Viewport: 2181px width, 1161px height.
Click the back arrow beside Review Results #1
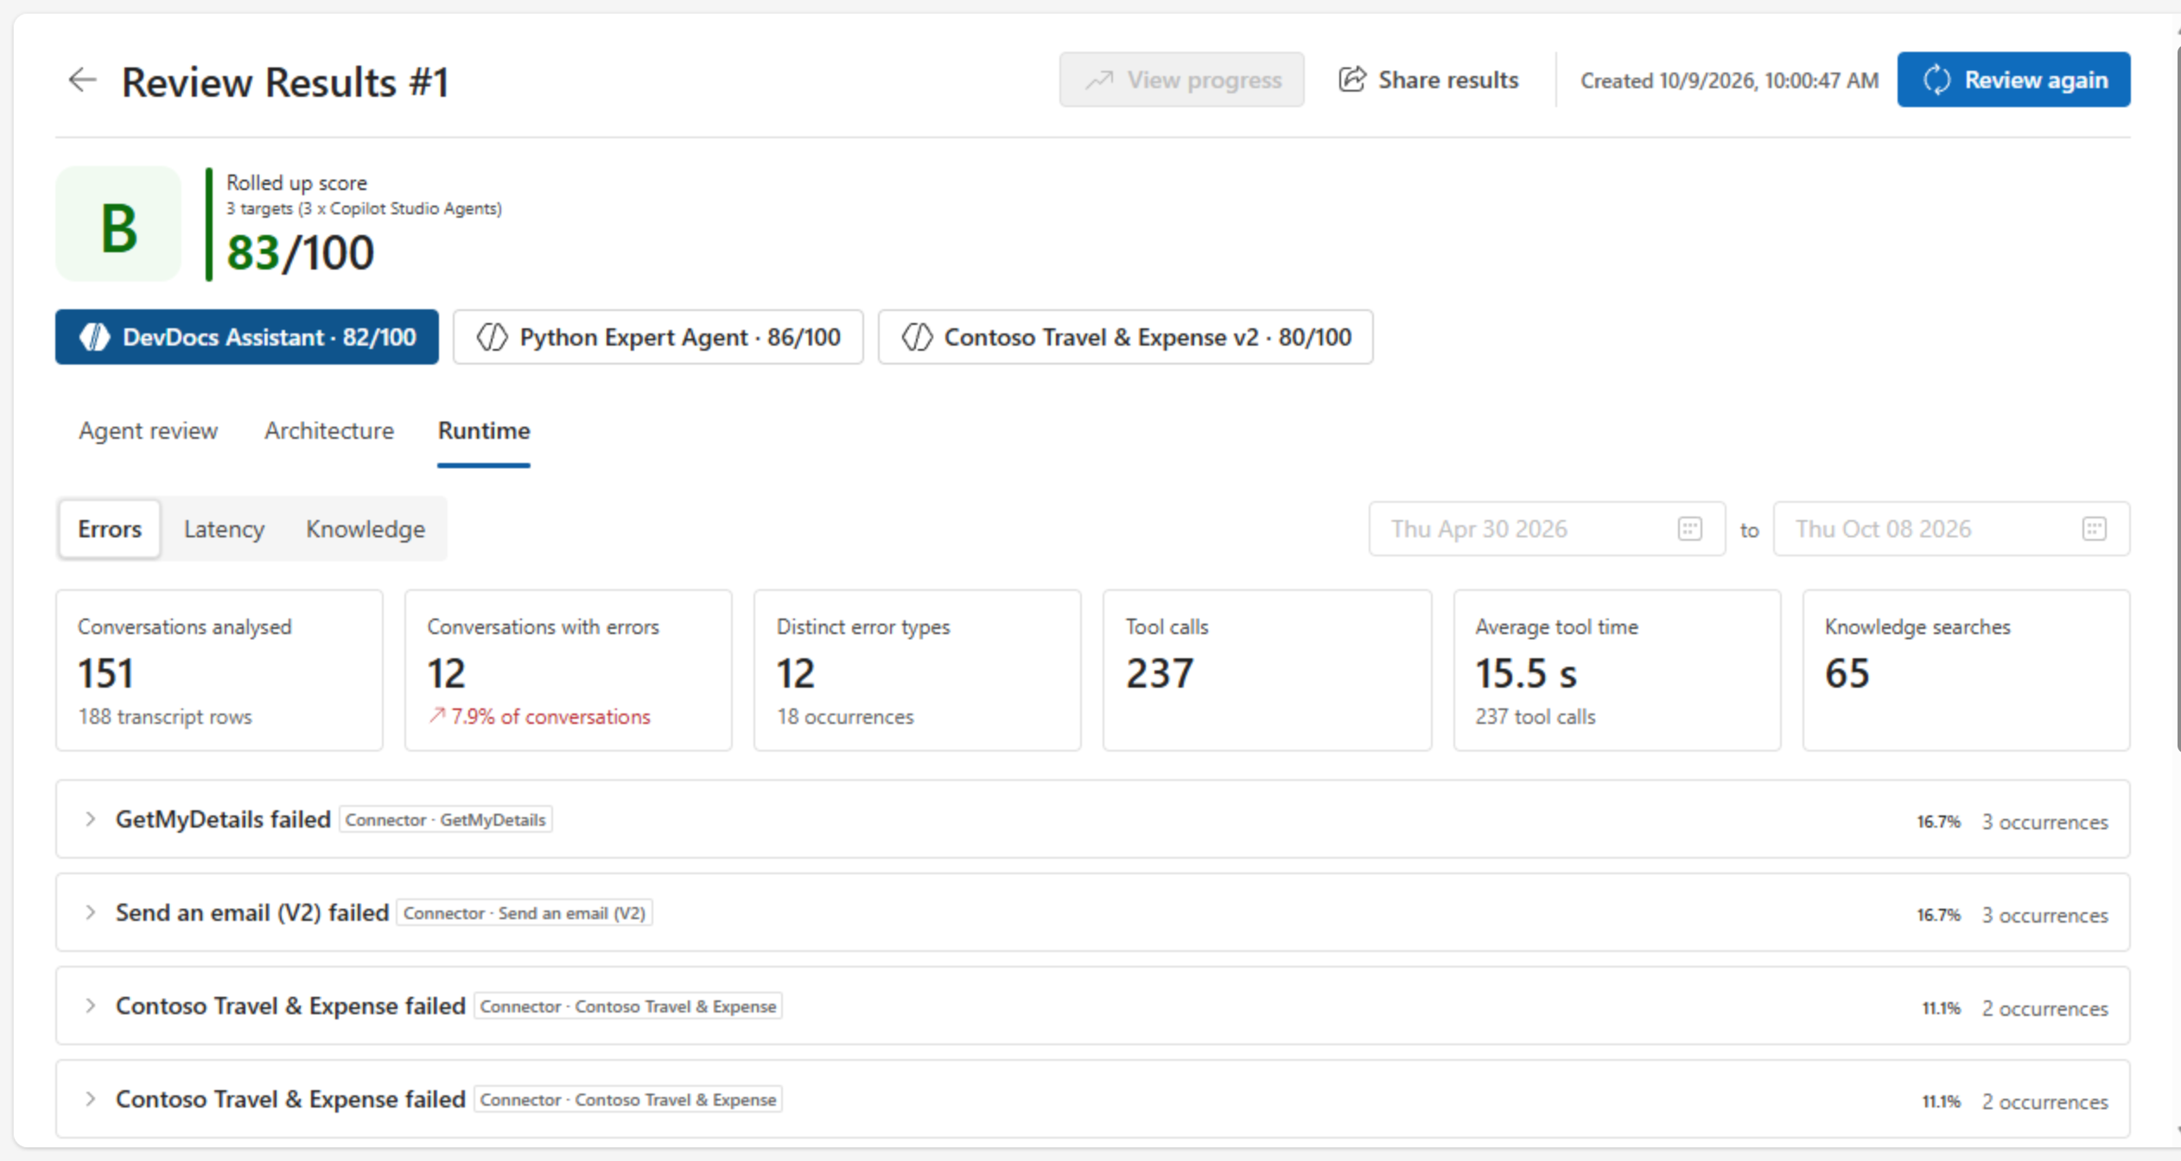click(x=82, y=80)
